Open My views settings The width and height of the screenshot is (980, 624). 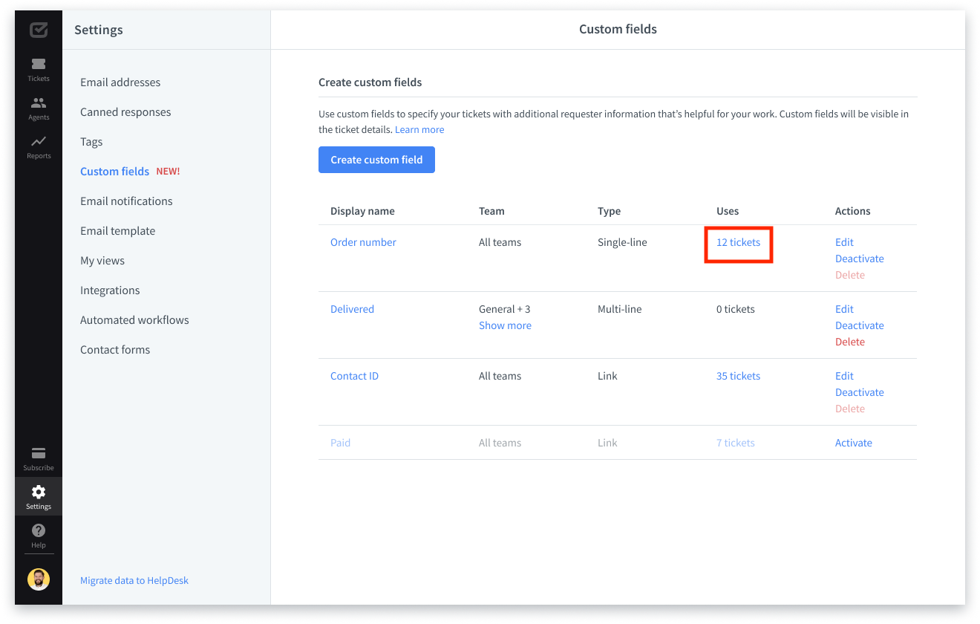click(102, 261)
